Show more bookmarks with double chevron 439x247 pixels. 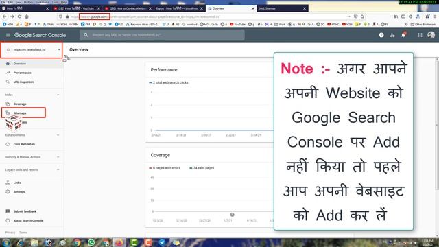pyautogui.click(x=406, y=25)
